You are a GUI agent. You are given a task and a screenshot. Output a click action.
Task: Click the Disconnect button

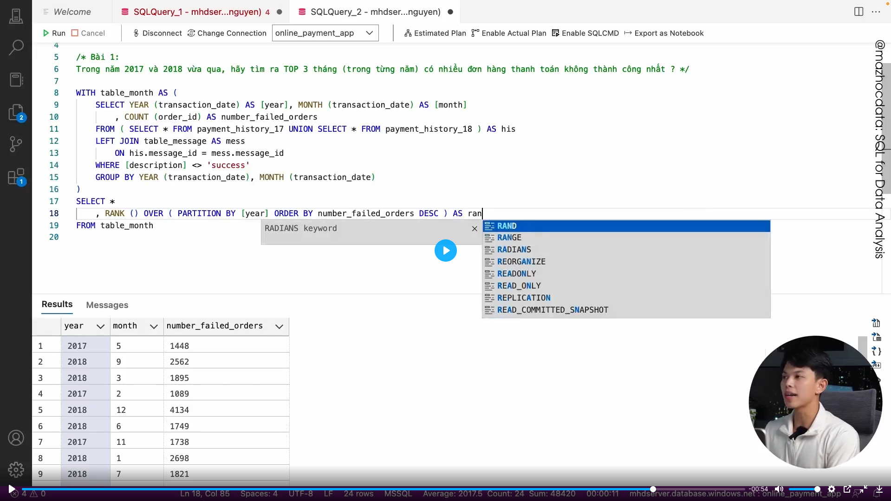coord(157,33)
